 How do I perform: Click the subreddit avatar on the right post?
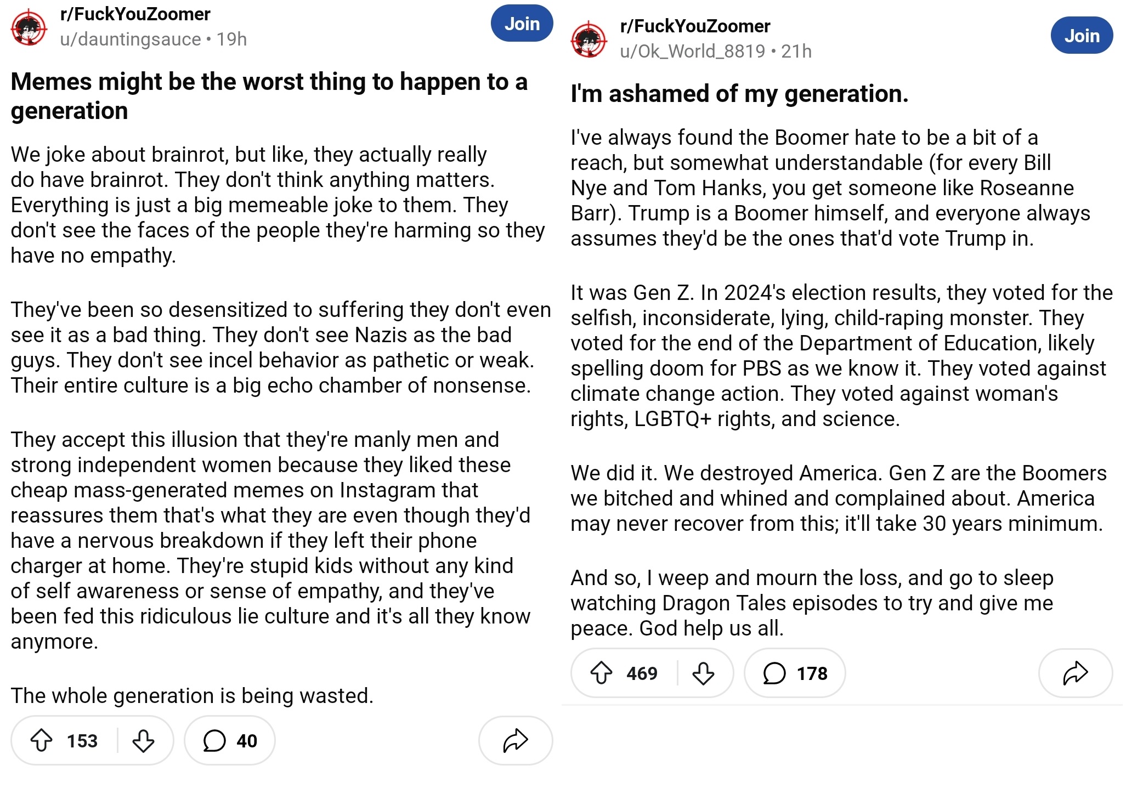[589, 39]
